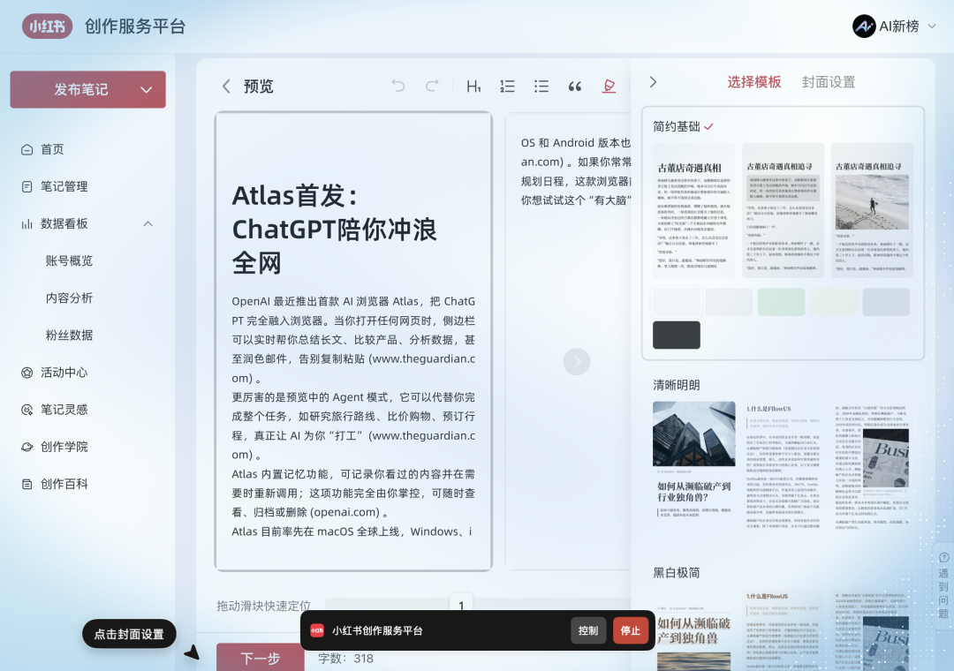Image resolution: width=954 pixels, height=671 pixels.
Task: Go back using preview back arrow
Action: point(226,86)
